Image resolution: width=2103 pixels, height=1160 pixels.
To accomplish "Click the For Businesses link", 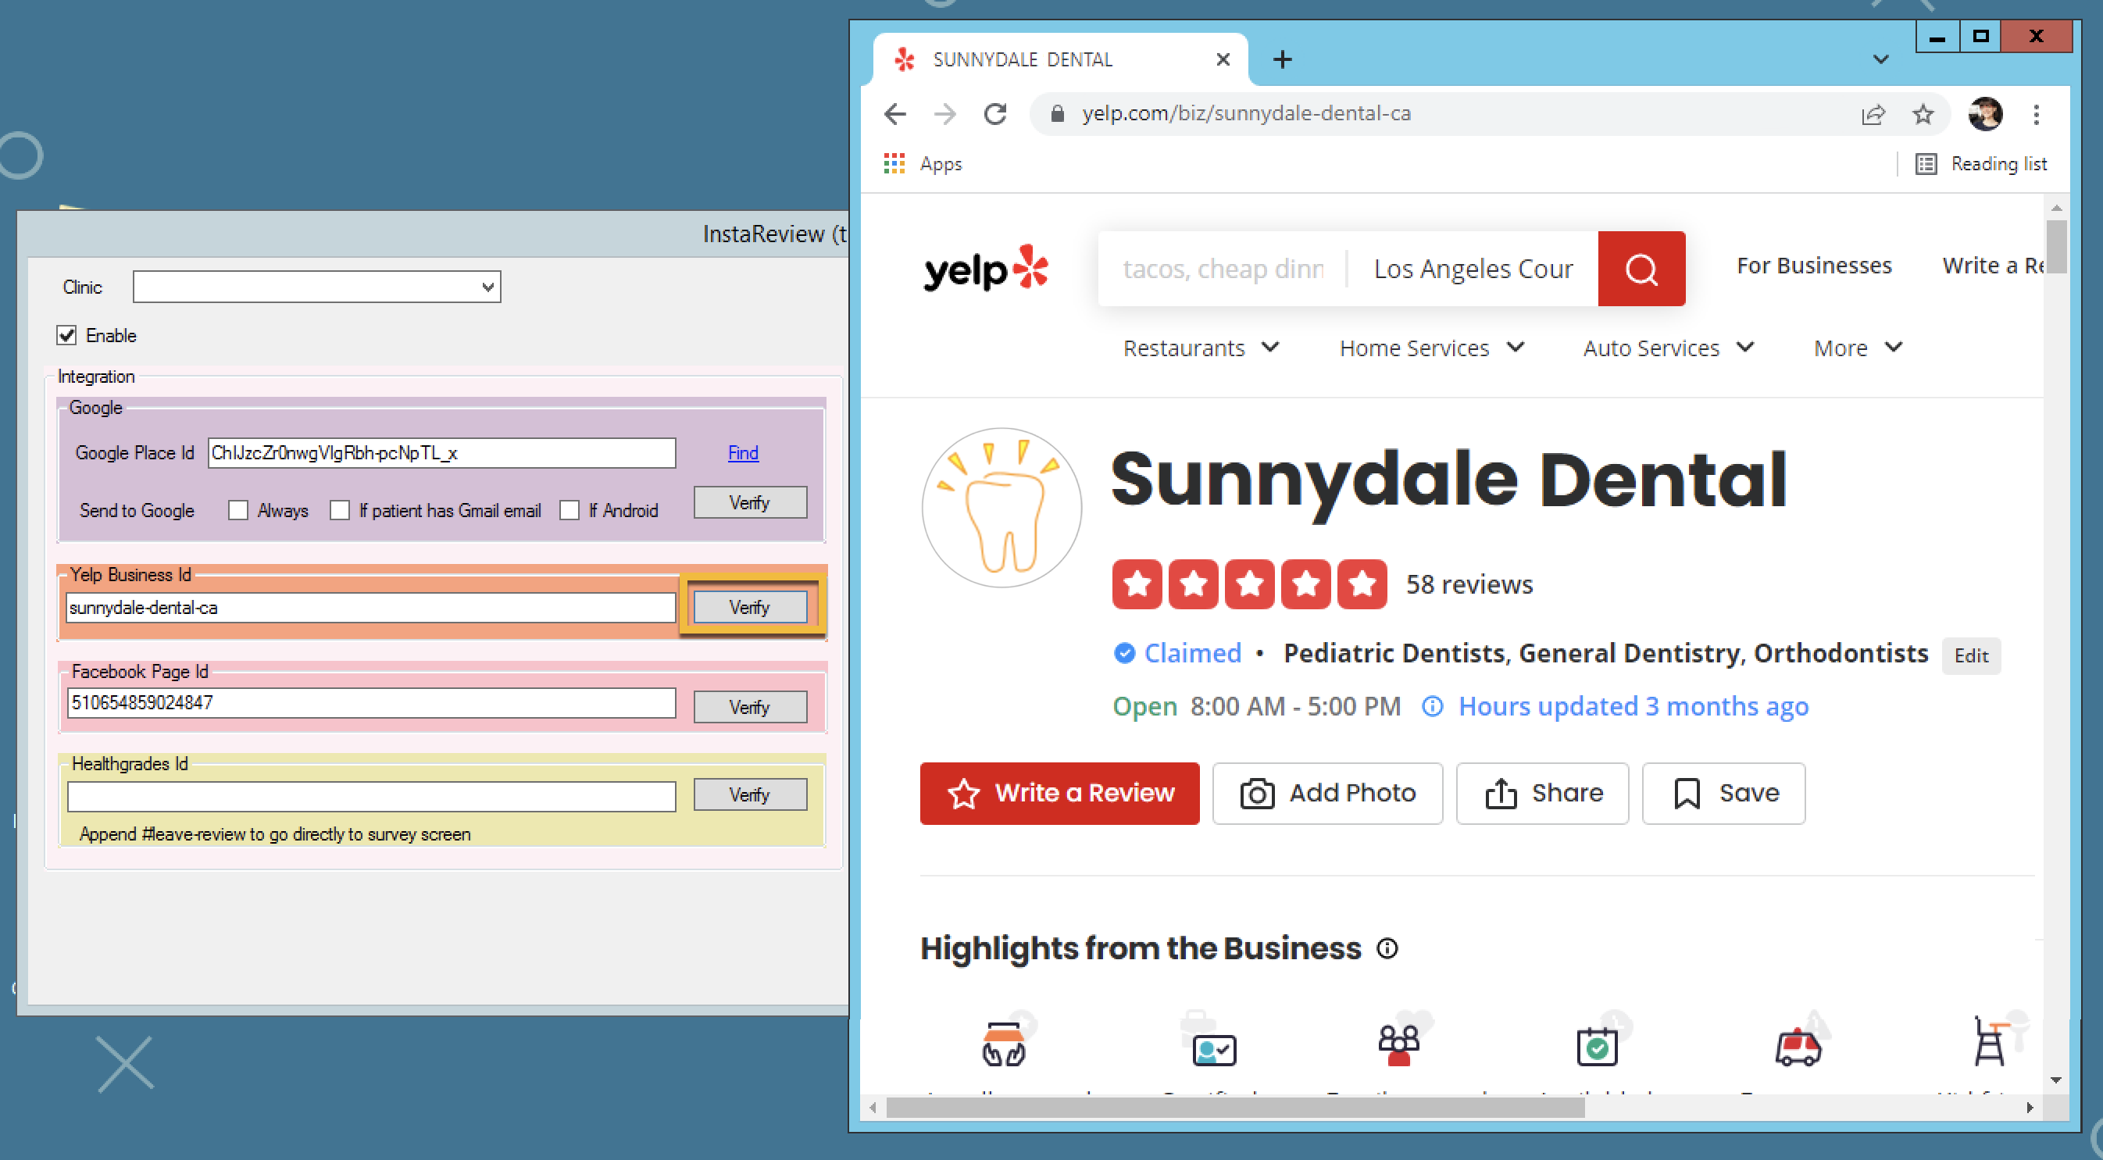I will click(x=1814, y=266).
